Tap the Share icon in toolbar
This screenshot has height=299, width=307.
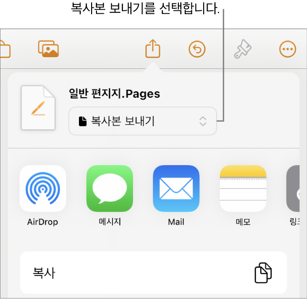[x=153, y=49]
